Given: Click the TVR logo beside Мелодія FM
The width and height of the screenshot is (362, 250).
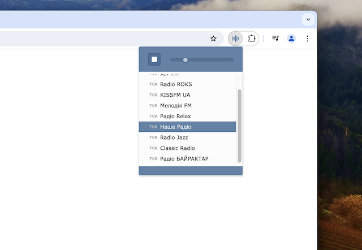Looking at the screenshot, I should click(x=153, y=106).
